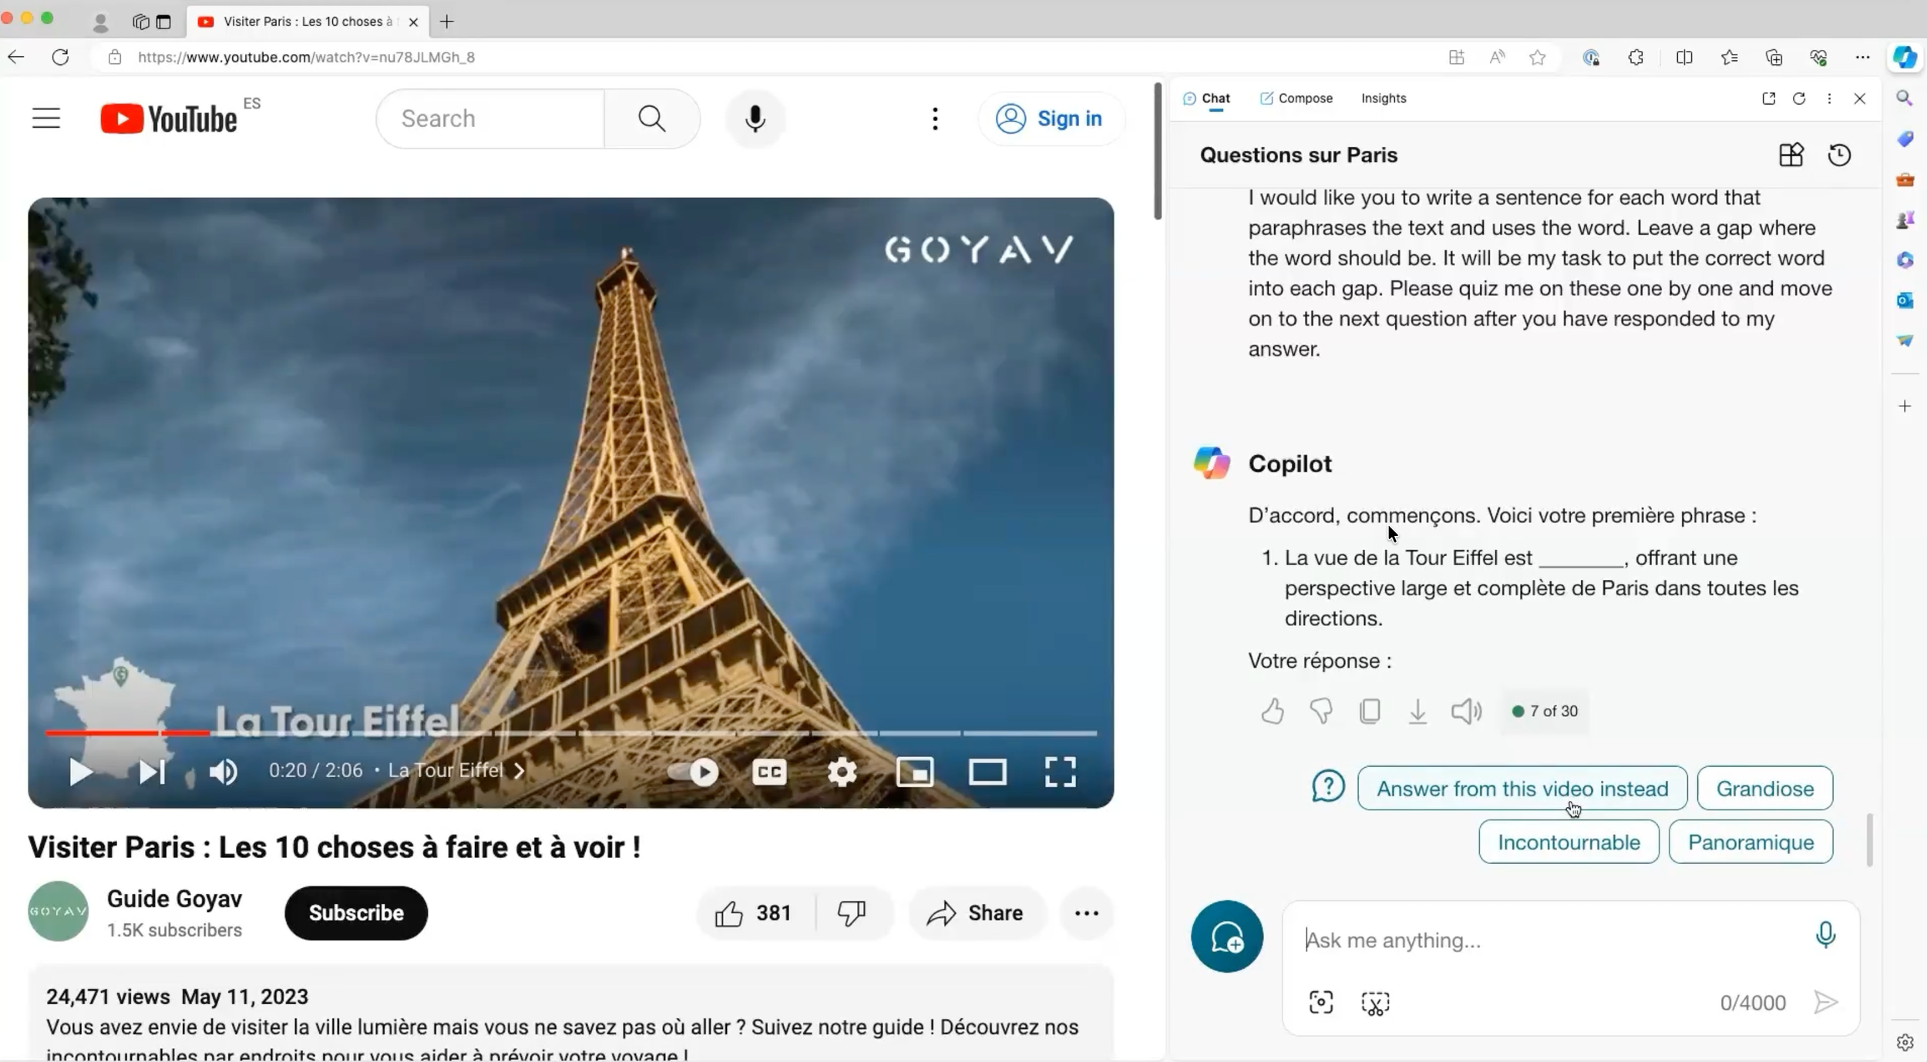
Task: Open browser extensions puzzle icon
Action: [1635, 57]
